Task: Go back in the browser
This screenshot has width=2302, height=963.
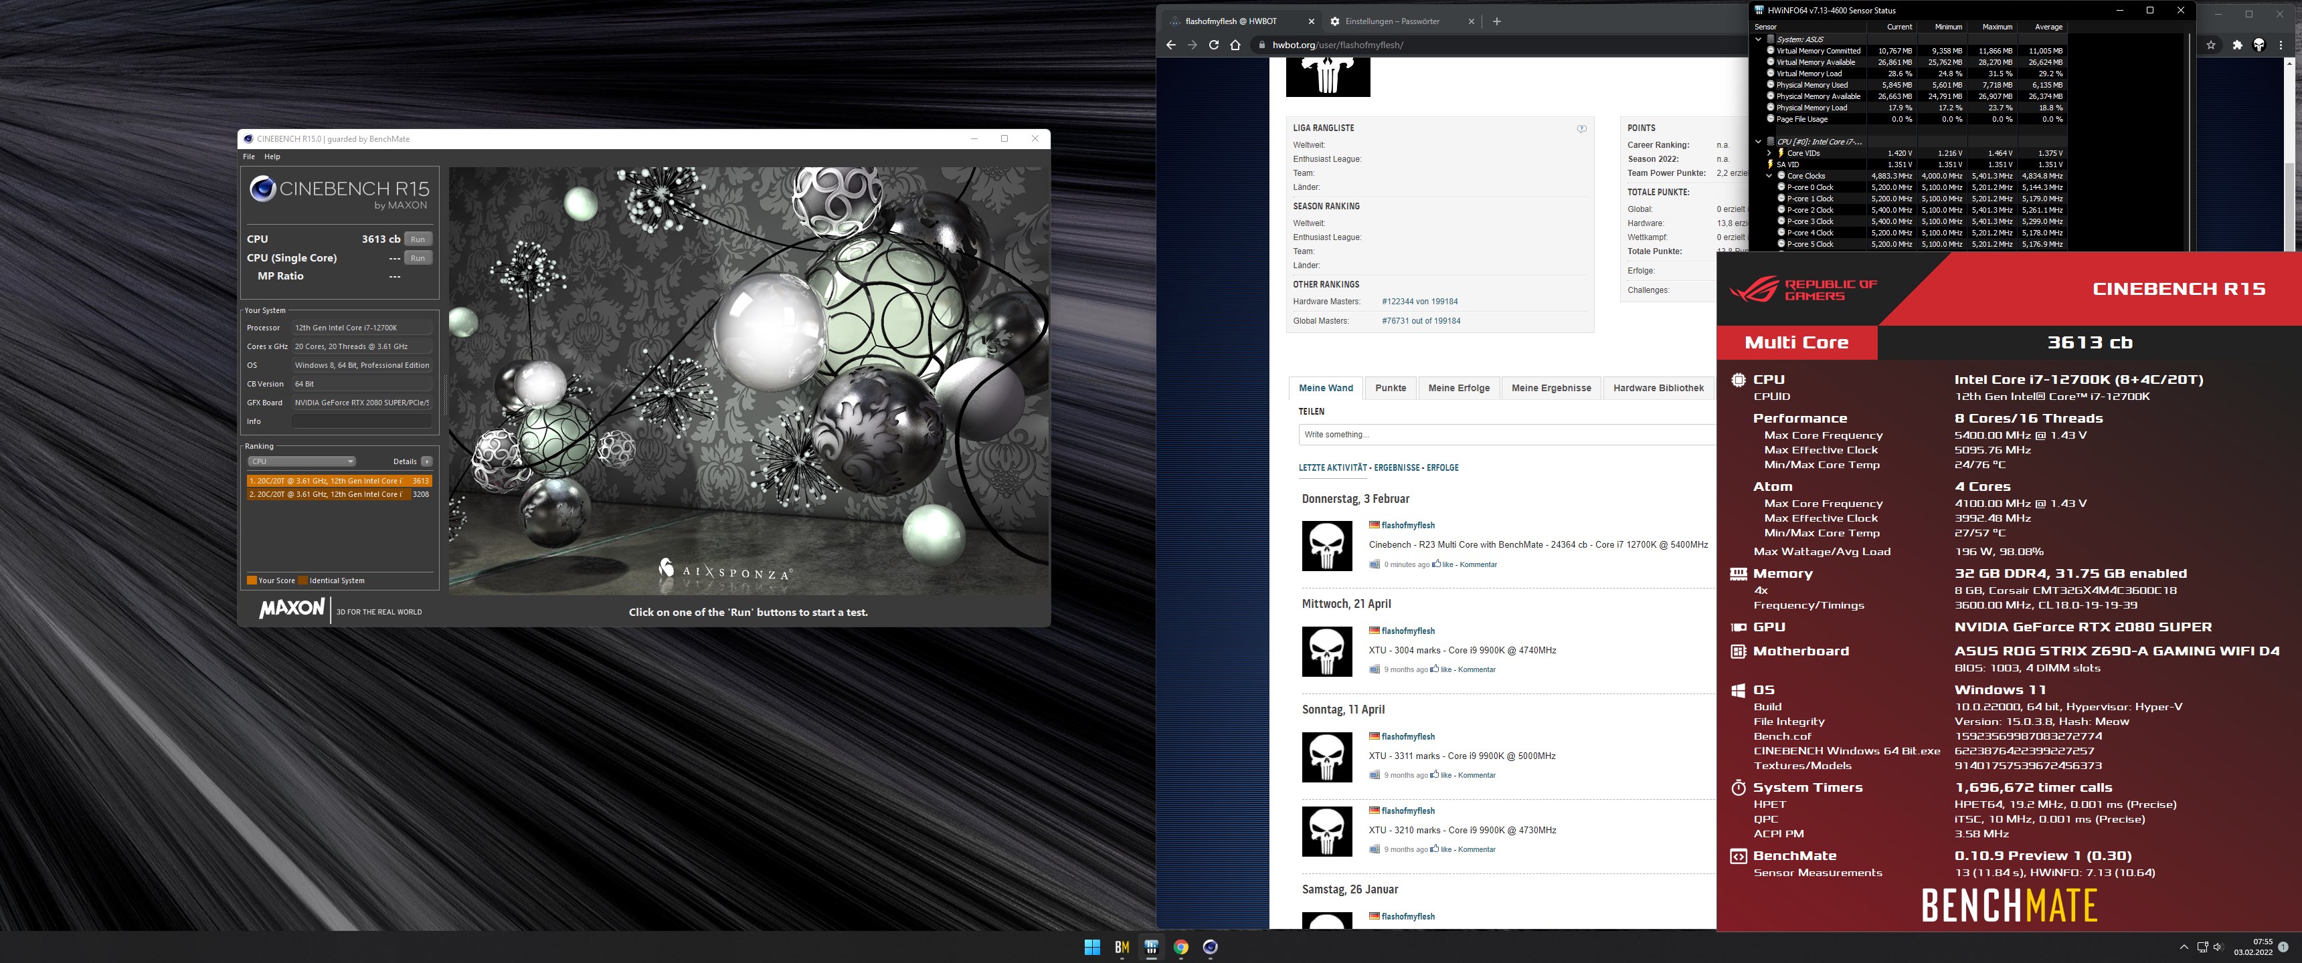Action: [1170, 45]
